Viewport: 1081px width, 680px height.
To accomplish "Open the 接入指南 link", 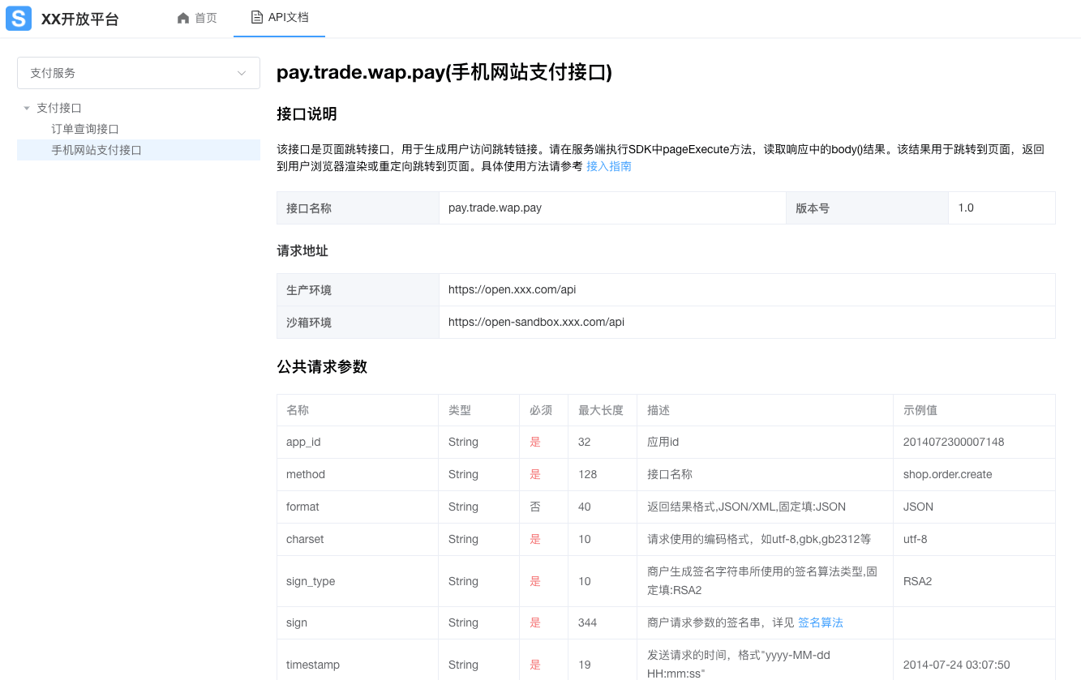I will coord(608,166).
